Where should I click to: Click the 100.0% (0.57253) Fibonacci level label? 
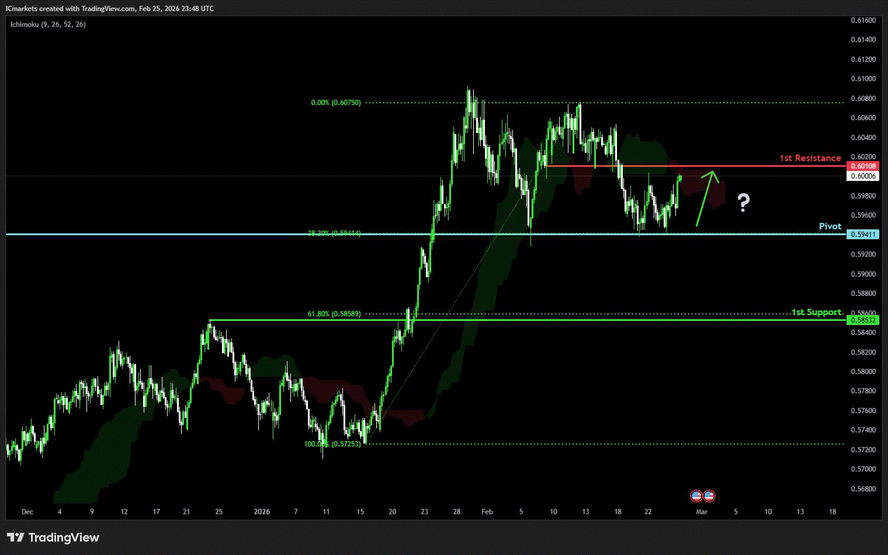pos(332,444)
